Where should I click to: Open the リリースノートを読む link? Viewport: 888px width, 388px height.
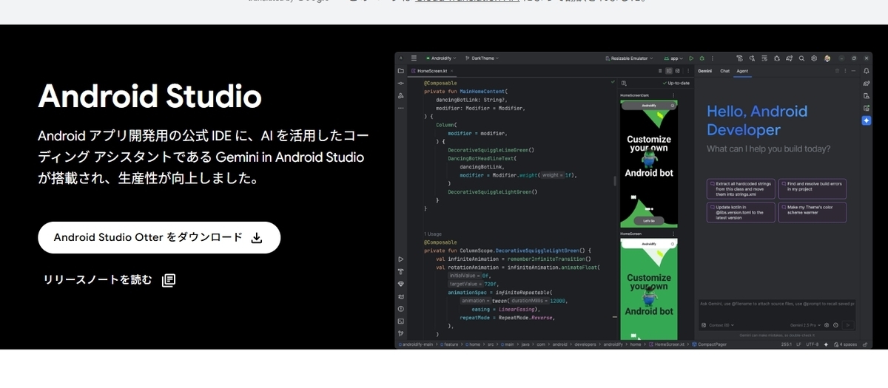pyautogui.click(x=109, y=280)
